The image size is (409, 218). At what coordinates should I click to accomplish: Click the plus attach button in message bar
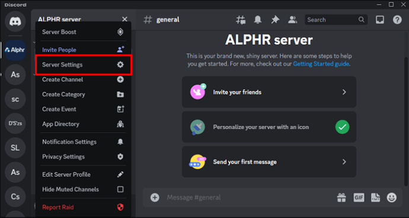(155, 197)
